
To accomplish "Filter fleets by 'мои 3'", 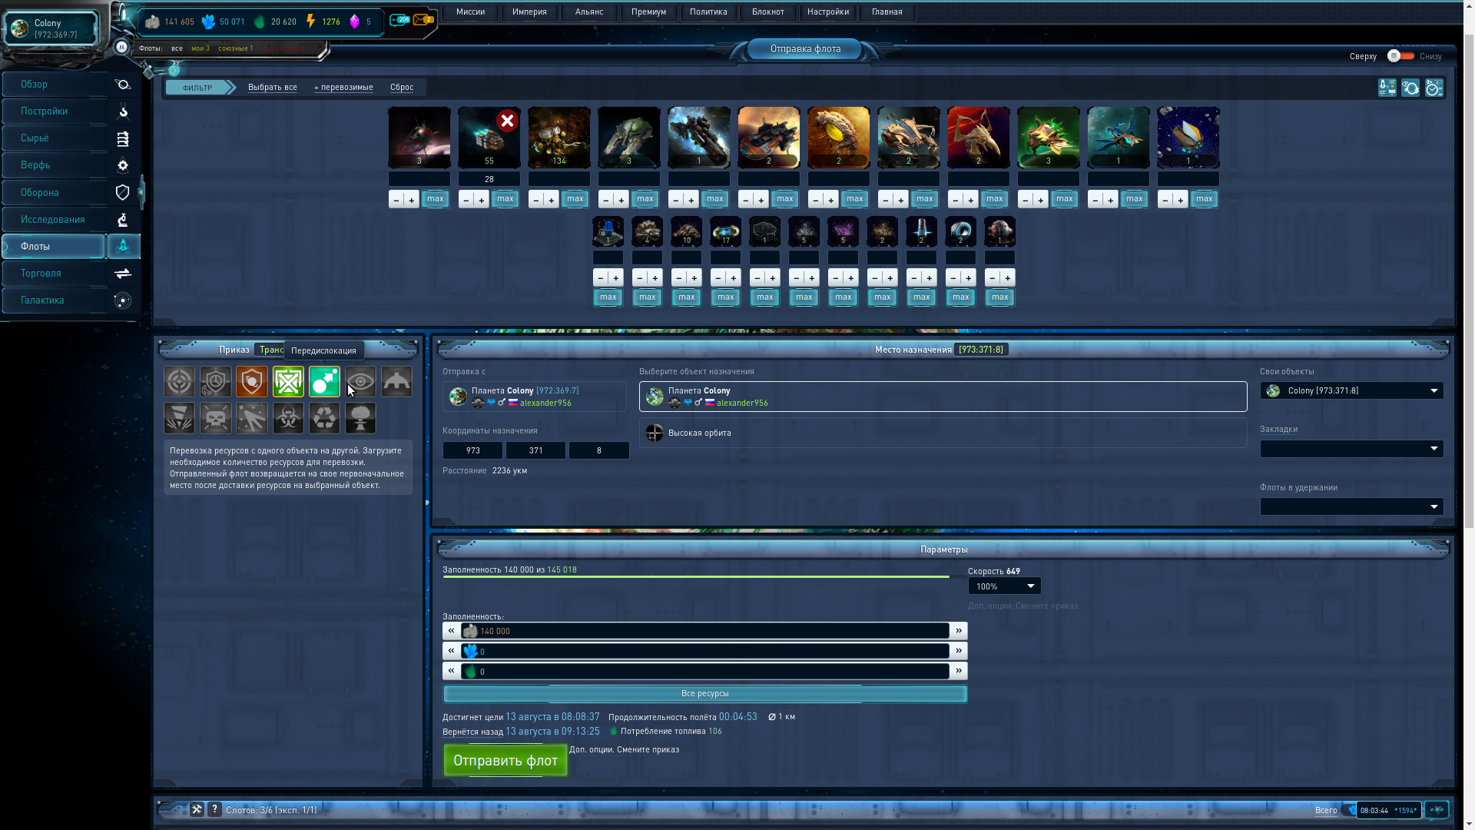I will (x=201, y=48).
